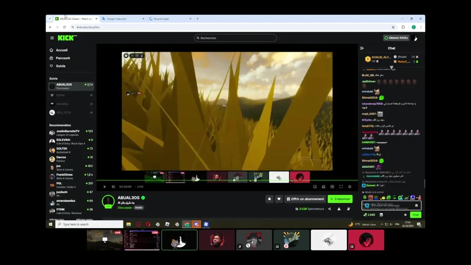Open Opera GX red circle taskbar icon
Screen dimensions: 471x265
pyautogui.click(x=138, y=224)
